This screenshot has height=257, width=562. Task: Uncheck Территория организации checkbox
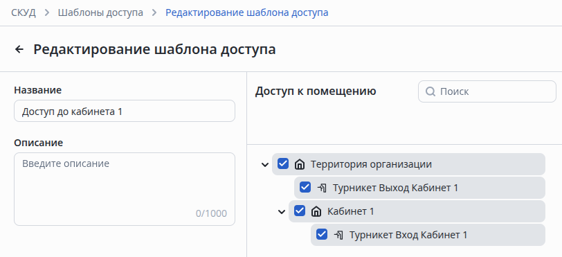coord(283,164)
